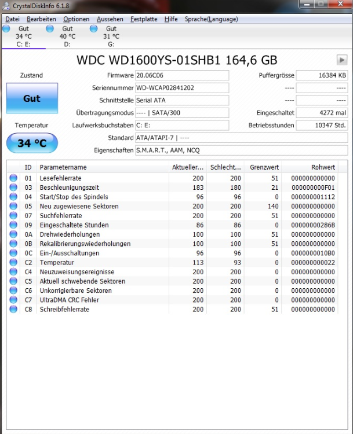
Task: Click status icon of Ein-/Ausschaltungen row
Action: tap(13, 253)
